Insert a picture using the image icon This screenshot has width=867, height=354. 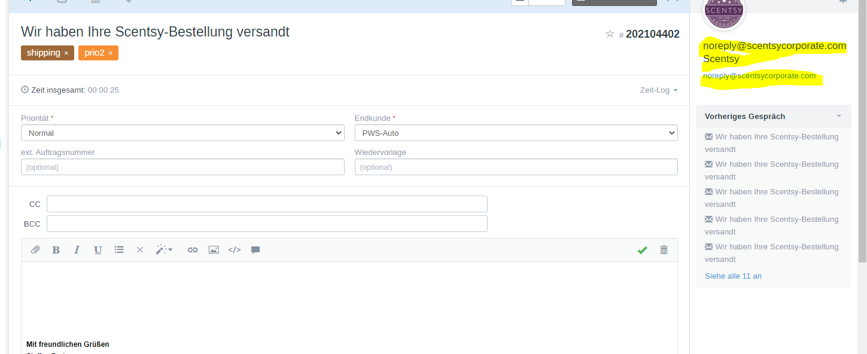click(x=214, y=250)
